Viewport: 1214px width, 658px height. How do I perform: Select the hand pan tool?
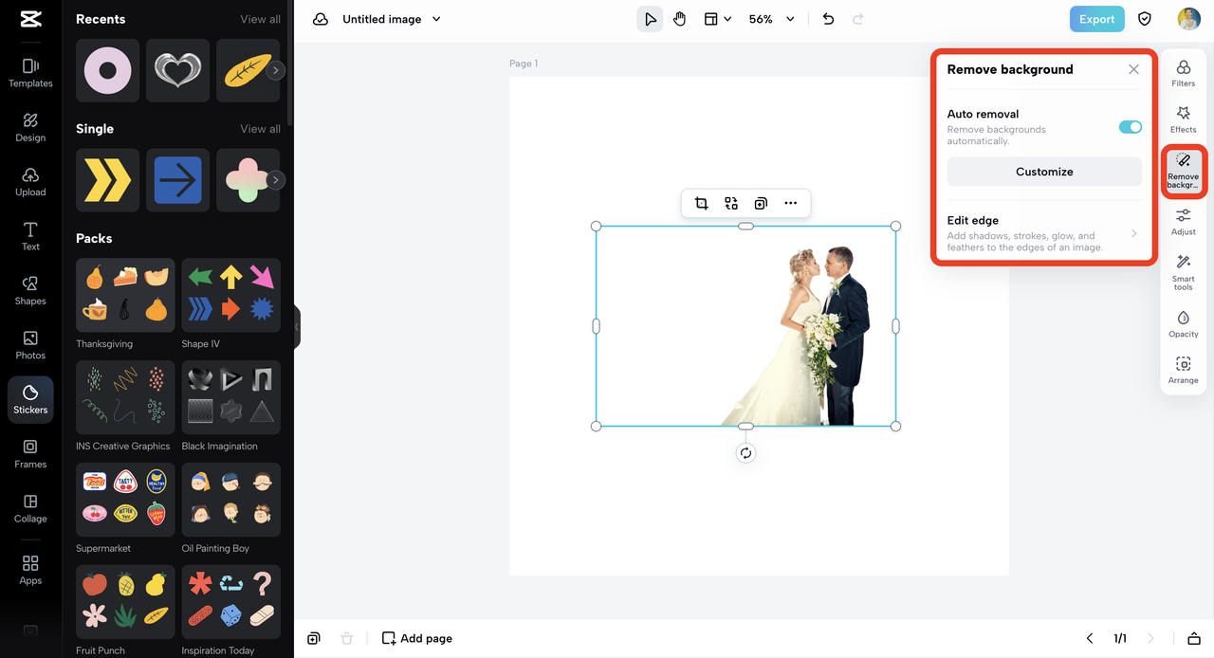(679, 19)
